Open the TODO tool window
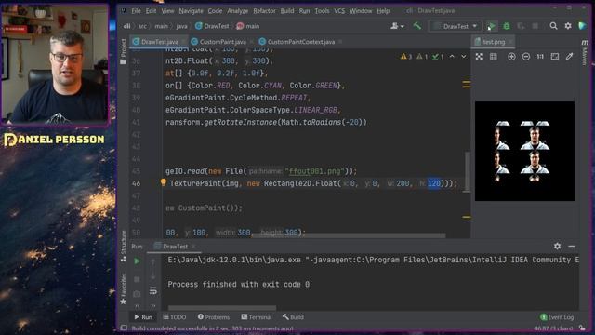The height and width of the screenshot is (335, 595). coord(175,317)
